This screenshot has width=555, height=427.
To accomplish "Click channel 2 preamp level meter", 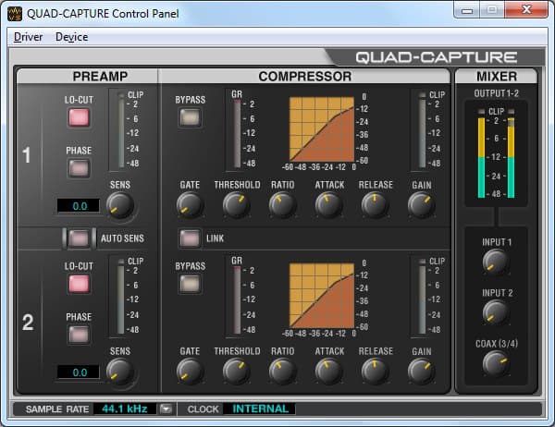I will (120, 298).
